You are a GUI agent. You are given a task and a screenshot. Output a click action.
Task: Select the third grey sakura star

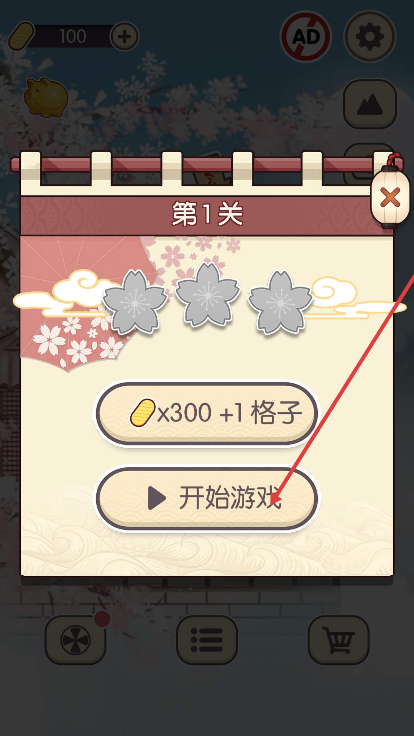[281, 302]
